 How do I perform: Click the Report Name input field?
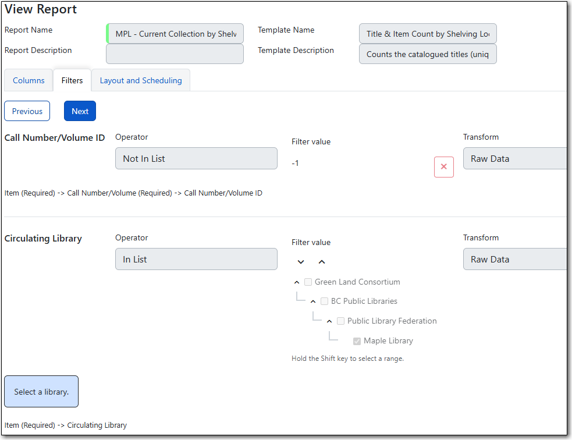click(x=175, y=34)
